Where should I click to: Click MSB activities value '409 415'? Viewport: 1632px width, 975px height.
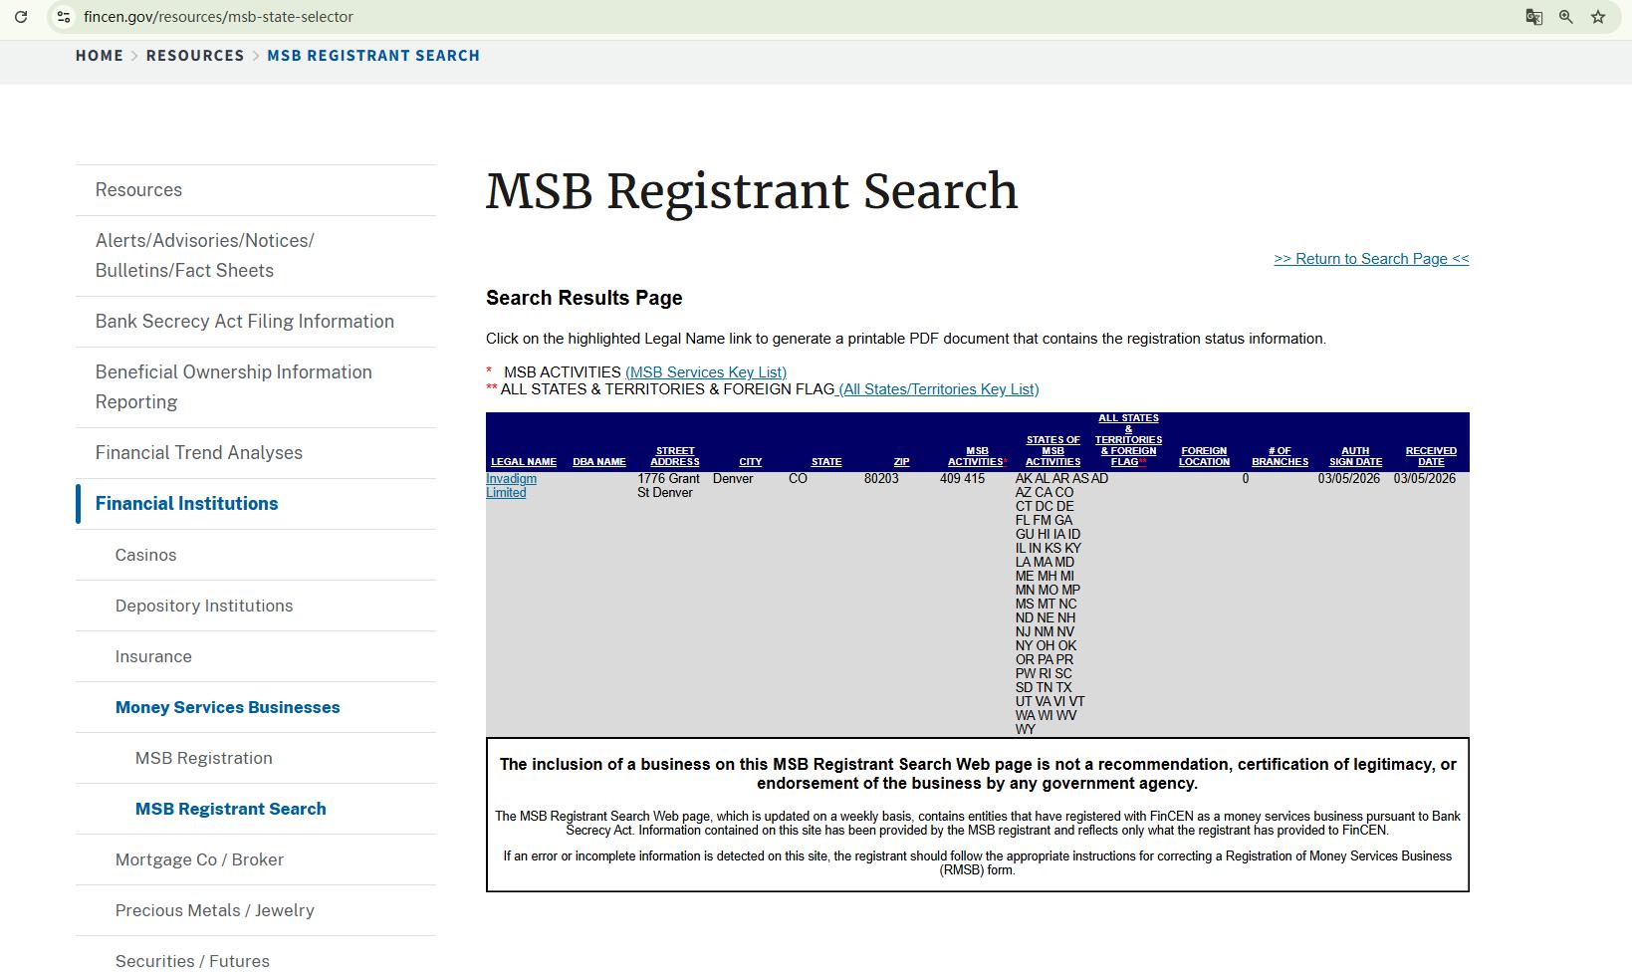962,479
